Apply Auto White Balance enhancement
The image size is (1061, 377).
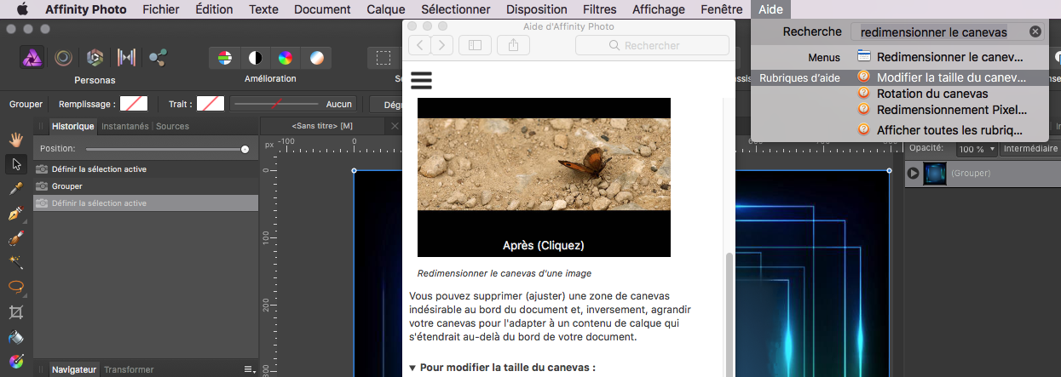tap(316, 59)
